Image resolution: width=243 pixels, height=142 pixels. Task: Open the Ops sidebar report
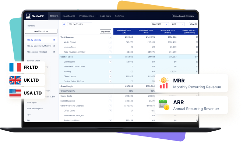[29, 114]
